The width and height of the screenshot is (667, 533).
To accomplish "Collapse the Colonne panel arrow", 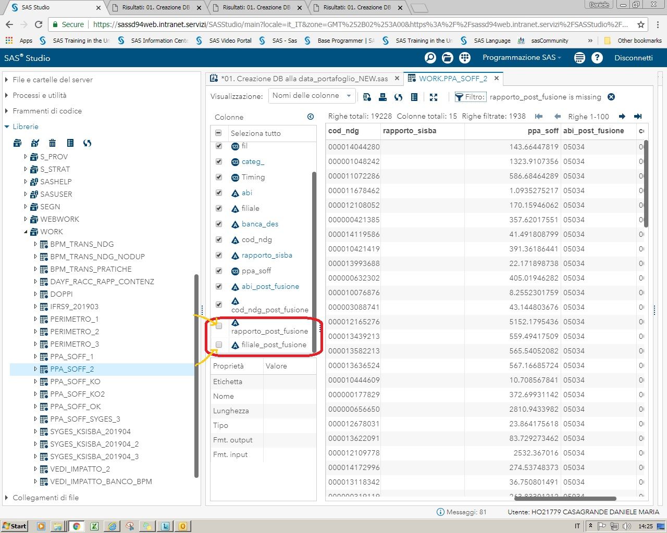I will click(311, 117).
